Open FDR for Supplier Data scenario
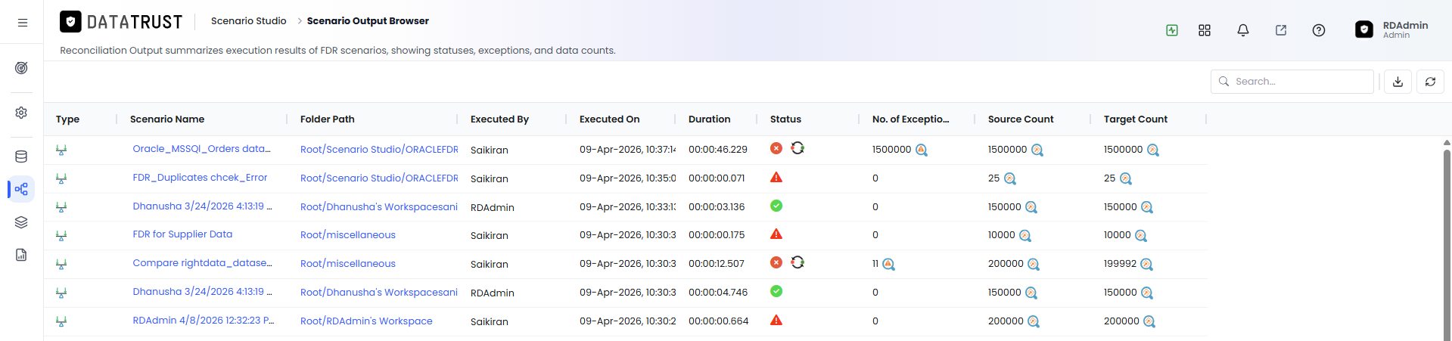Screen dimensions: 1452x341 click(182, 234)
